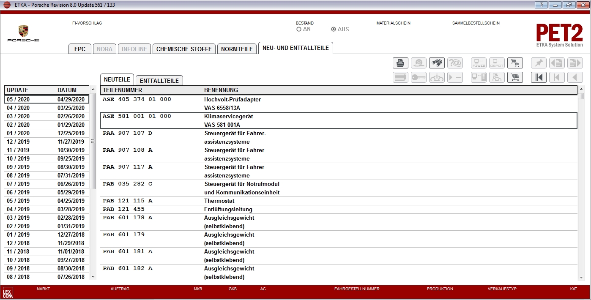Jump to first with bar-arrow icon
The height and width of the screenshot is (300, 591).
coord(539,77)
